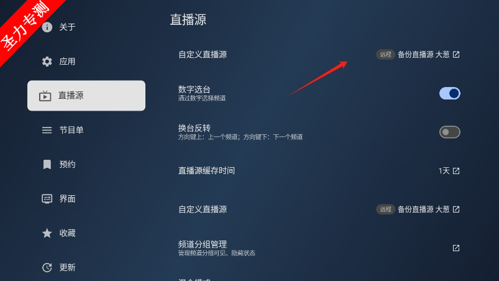Screen dimensions: 499x281
Task: Click the info icon beside 关于
Action: (x=47, y=27)
